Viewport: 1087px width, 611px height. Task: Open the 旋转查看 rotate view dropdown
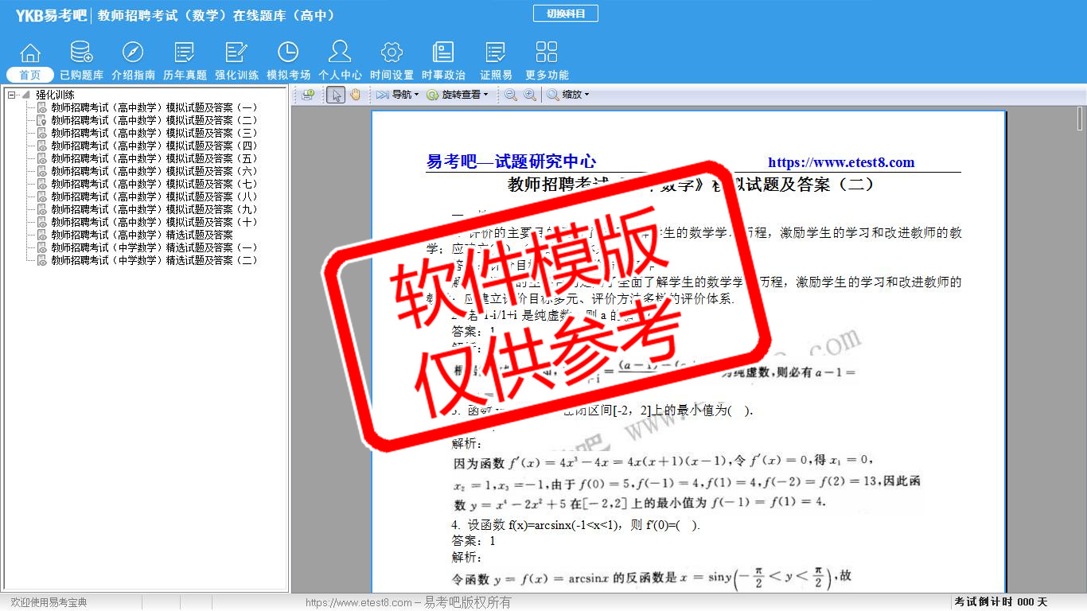(x=458, y=95)
